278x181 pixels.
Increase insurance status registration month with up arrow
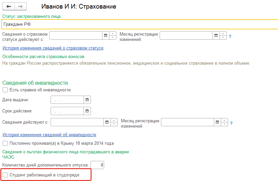tap(223, 34)
